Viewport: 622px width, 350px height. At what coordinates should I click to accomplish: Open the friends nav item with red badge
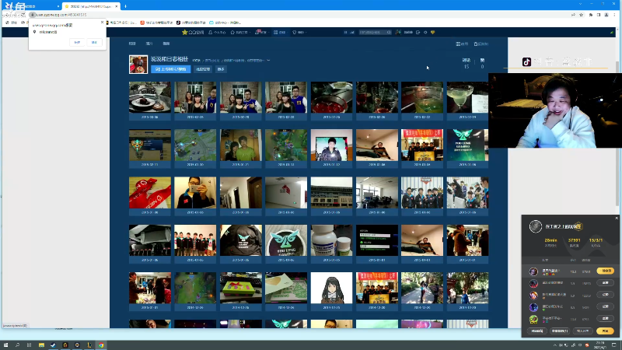261,32
